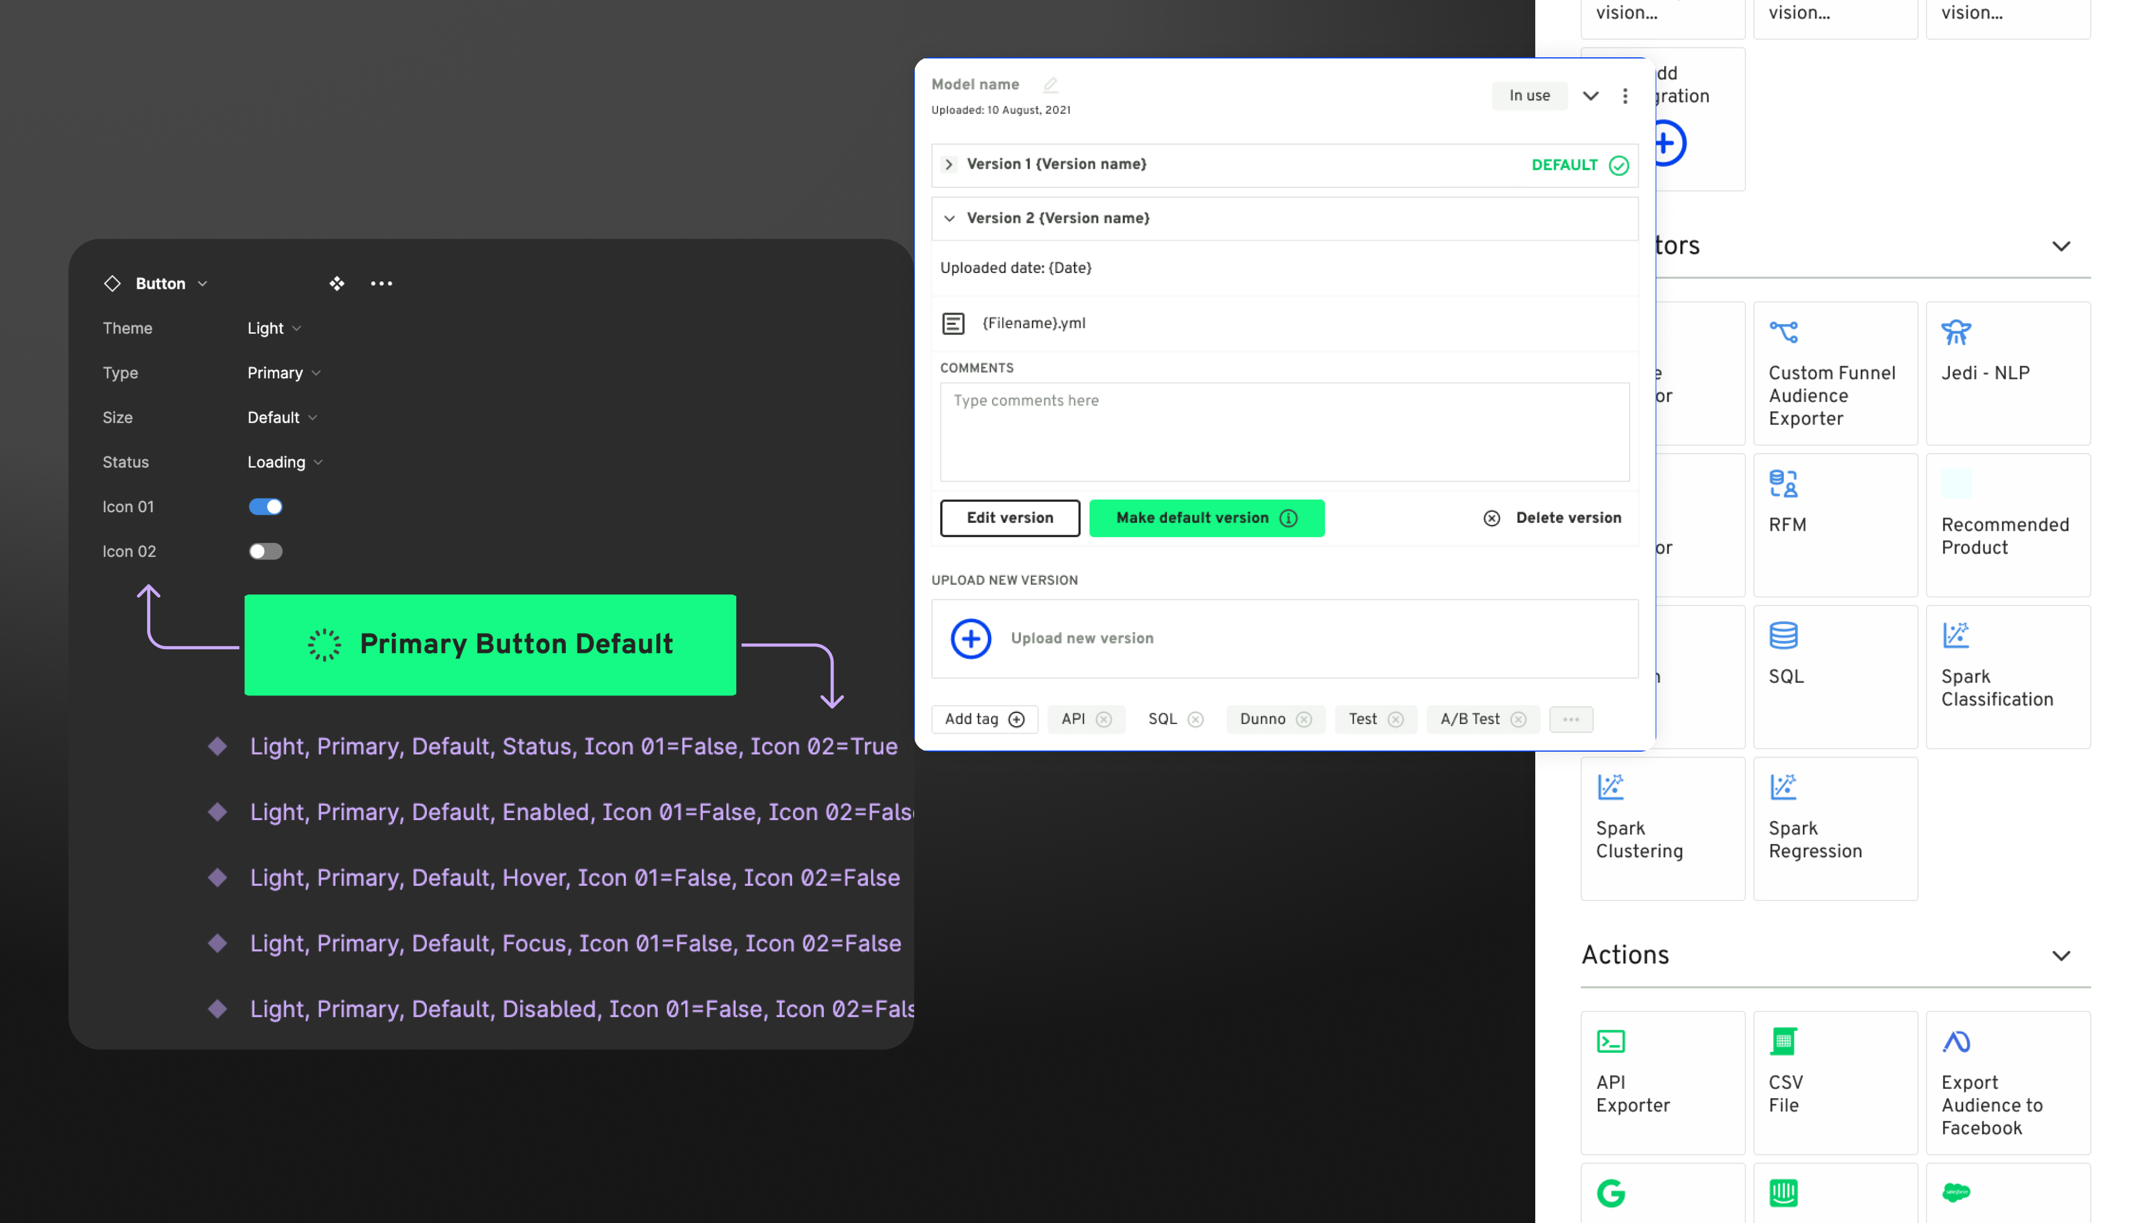The height and width of the screenshot is (1223, 2150).
Task: Select the SQL operator card
Action: coord(1835,677)
